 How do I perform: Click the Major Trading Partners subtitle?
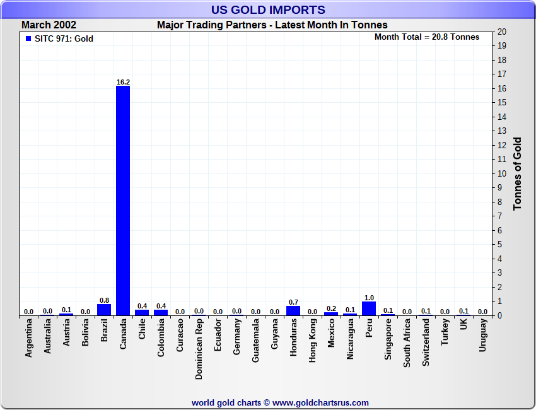pyautogui.click(x=272, y=25)
